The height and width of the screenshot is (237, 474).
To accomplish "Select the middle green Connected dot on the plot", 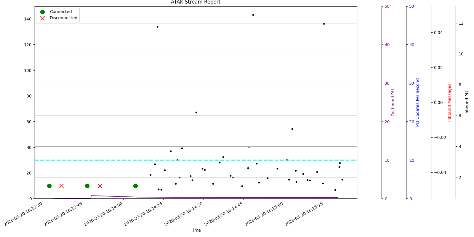I will (87, 186).
